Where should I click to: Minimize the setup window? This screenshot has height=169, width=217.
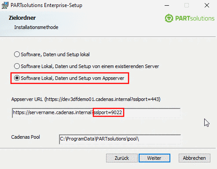[x=167, y=5]
